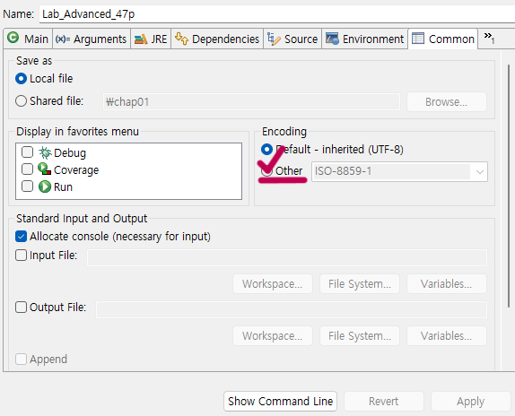Click Show Command Line button
The height and width of the screenshot is (416, 515).
[x=280, y=401]
